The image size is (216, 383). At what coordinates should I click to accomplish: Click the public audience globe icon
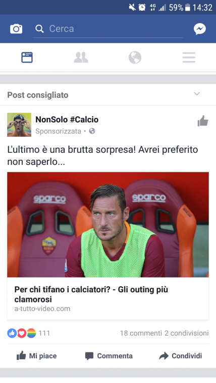coord(92,131)
